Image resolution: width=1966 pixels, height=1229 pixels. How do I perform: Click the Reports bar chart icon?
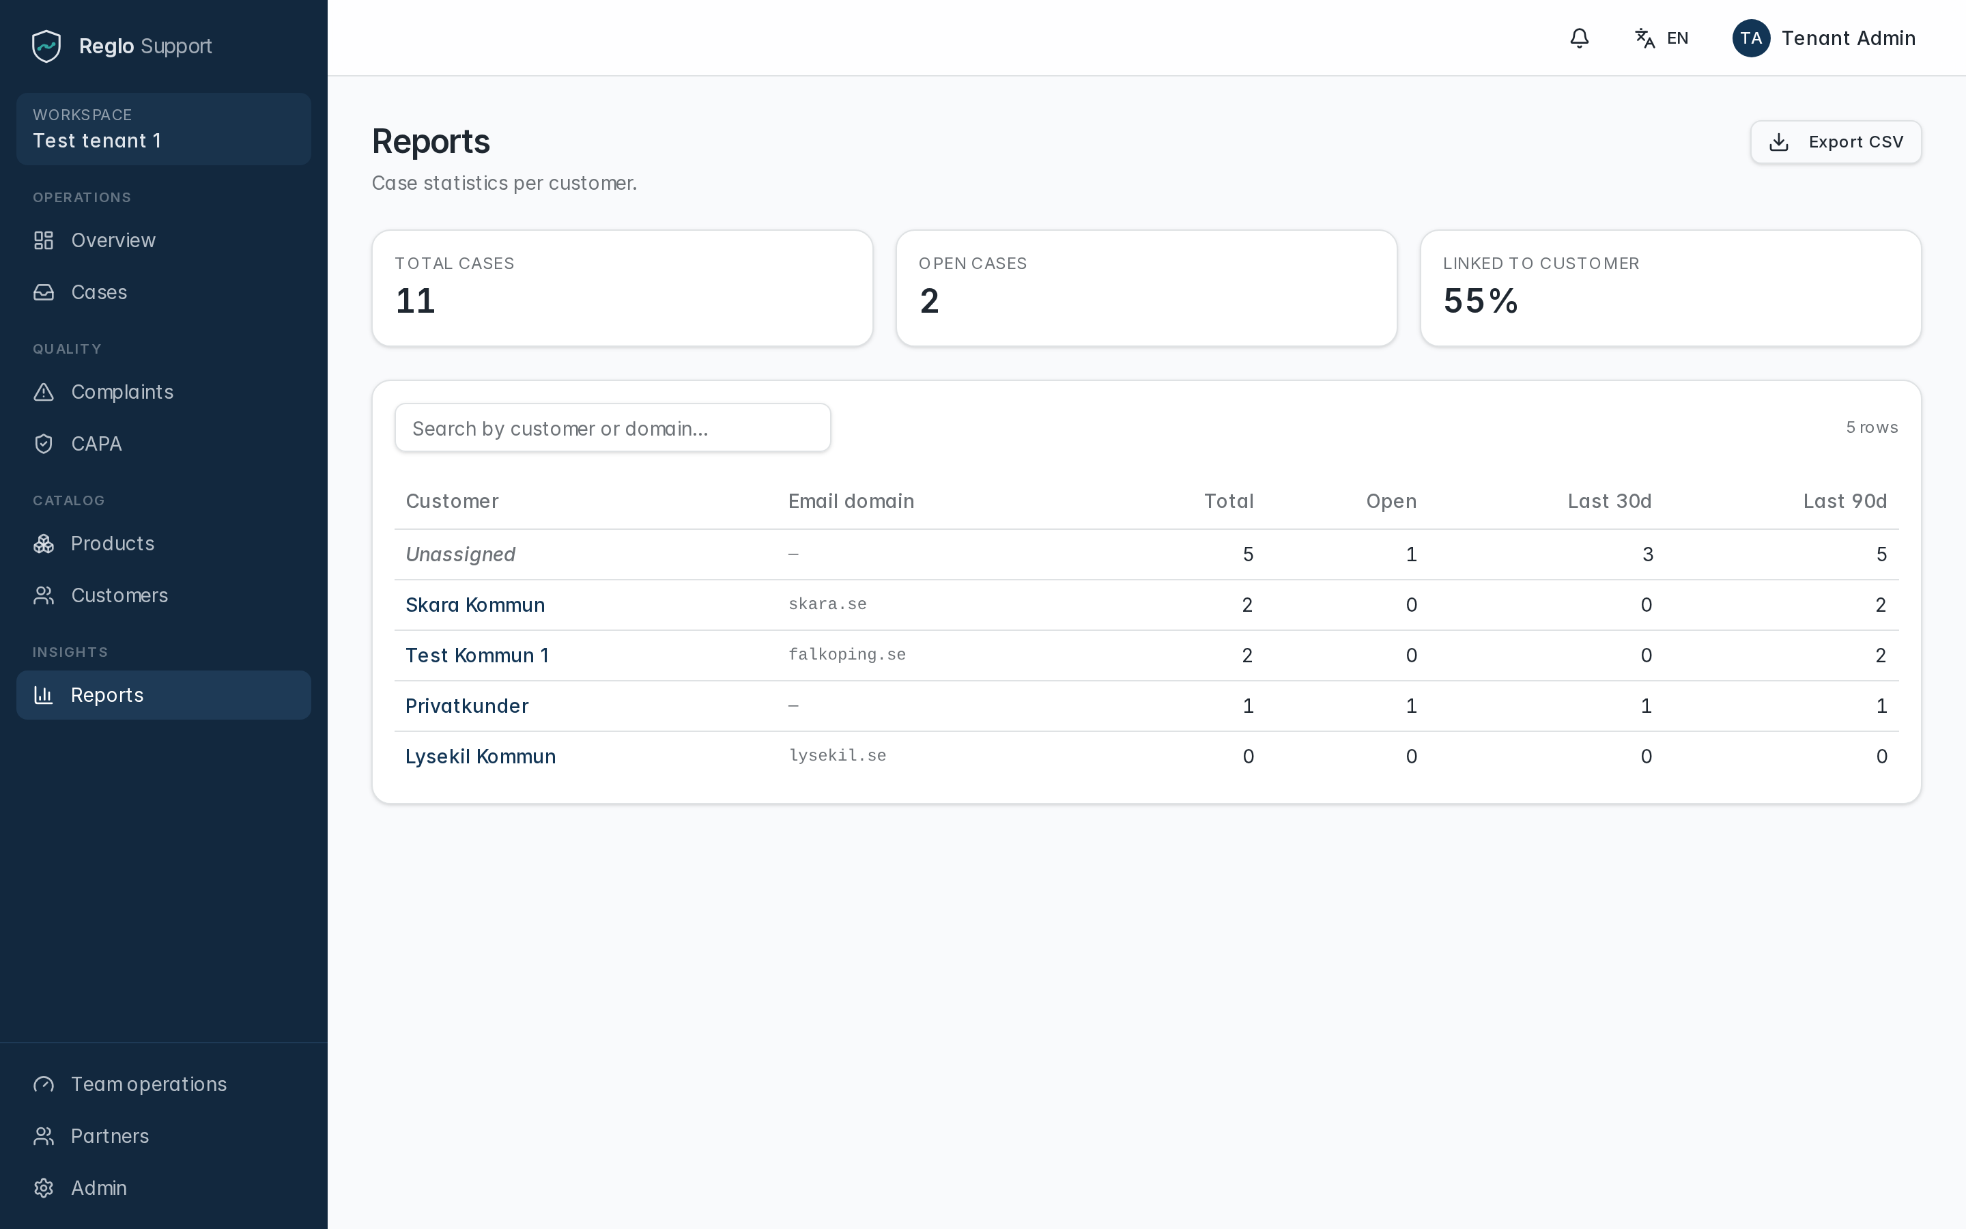pyautogui.click(x=44, y=695)
